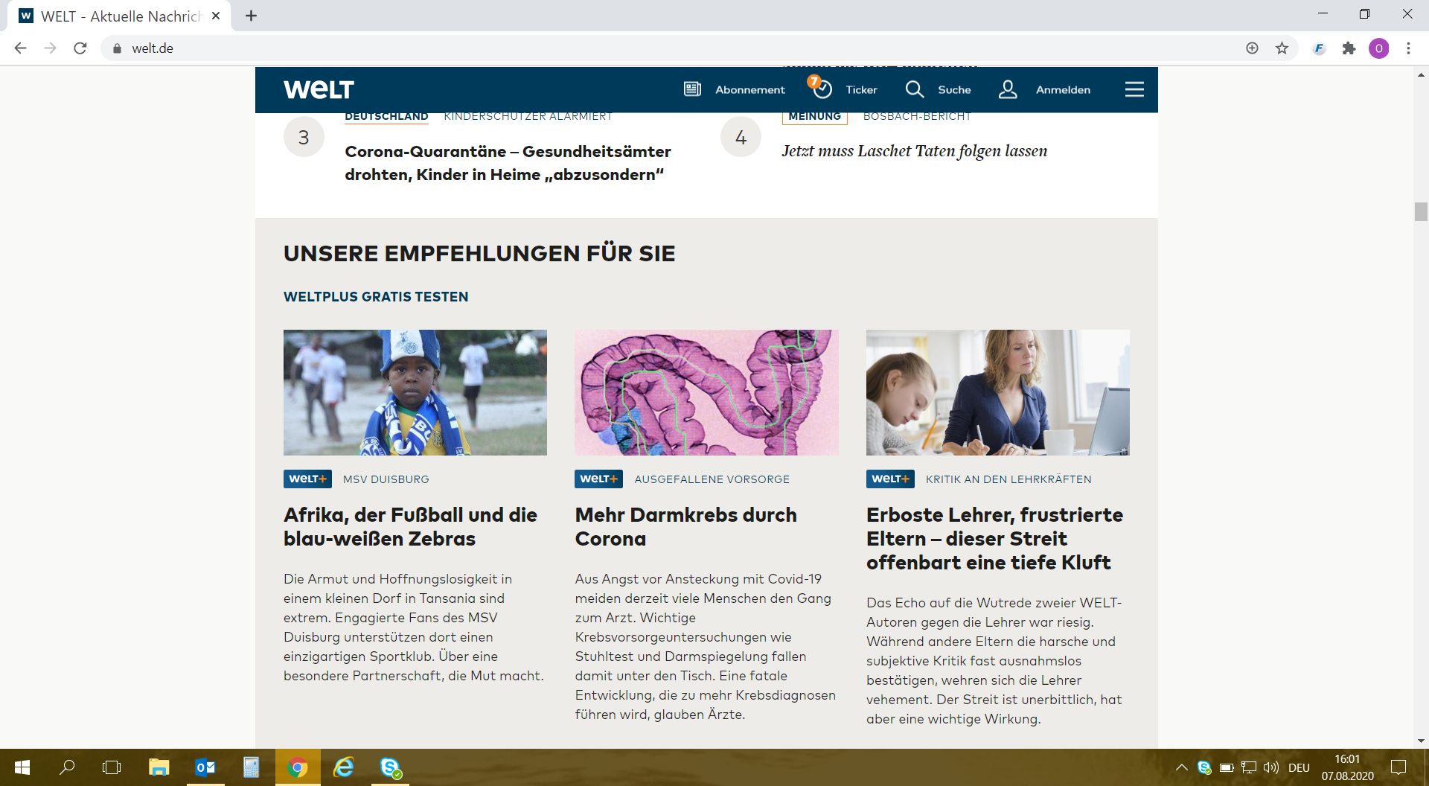Click the Suche header link
This screenshot has height=786, width=1429.
954,90
